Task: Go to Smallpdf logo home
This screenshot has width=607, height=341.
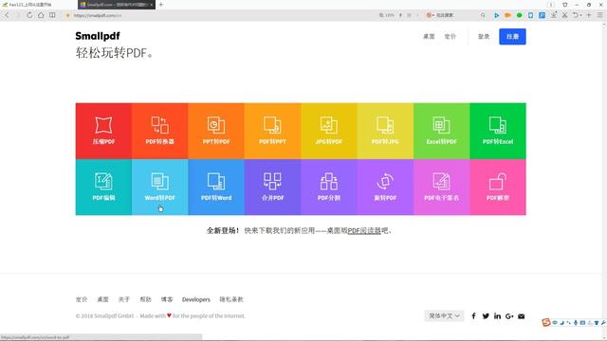Action: point(98,36)
